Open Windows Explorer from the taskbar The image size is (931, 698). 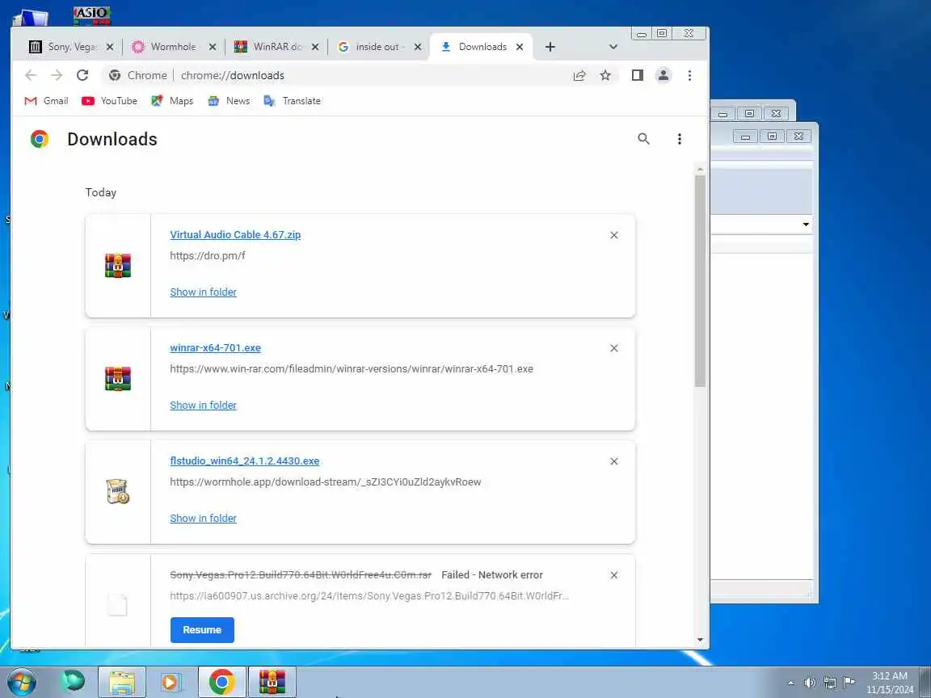pos(122,682)
